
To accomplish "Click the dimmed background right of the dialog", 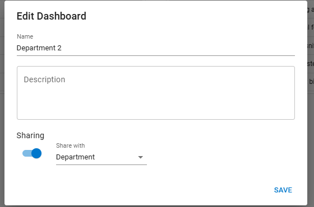I will [x=311, y=140].
